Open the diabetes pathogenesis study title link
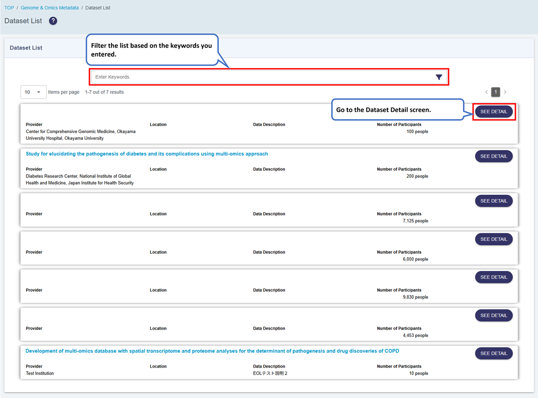The width and height of the screenshot is (538, 398). pos(147,154)
